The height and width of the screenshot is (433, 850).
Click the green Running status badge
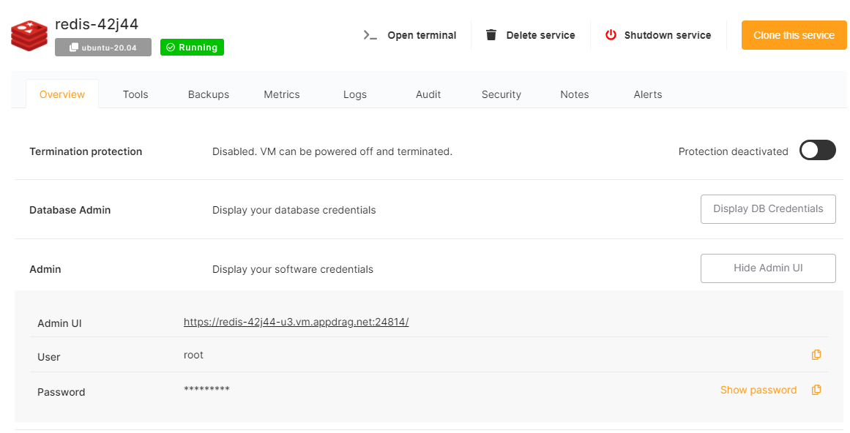[192, 48]
